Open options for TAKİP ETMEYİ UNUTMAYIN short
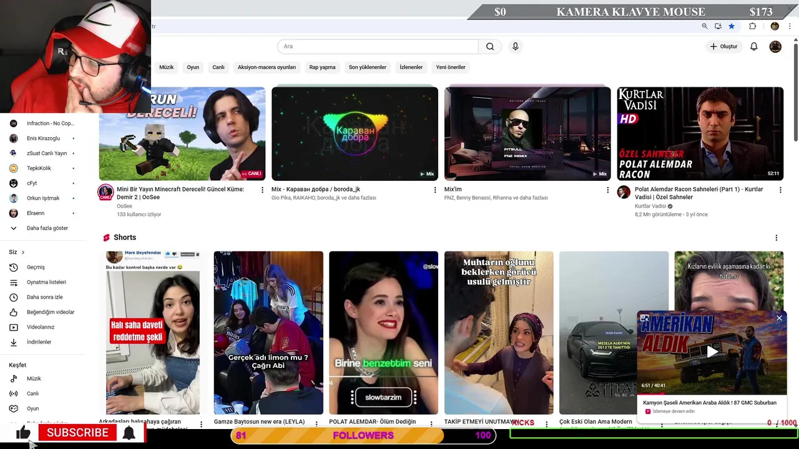 tap(546, 424)
